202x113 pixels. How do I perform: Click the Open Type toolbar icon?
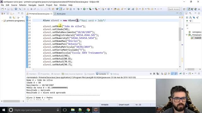click(115, 9)
